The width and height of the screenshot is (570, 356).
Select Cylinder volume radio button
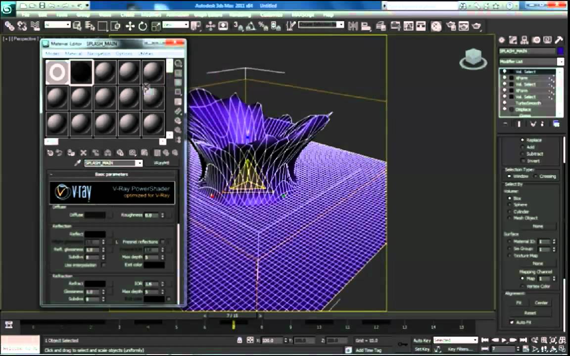tap(509, 212)
